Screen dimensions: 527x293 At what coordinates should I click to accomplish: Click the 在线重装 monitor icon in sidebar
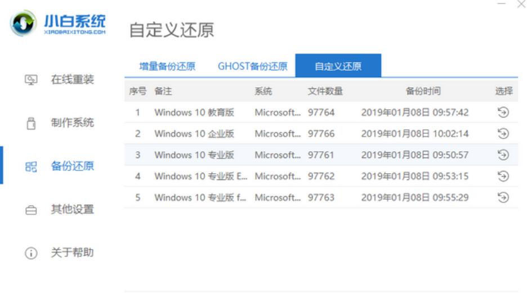coord(31,80)
